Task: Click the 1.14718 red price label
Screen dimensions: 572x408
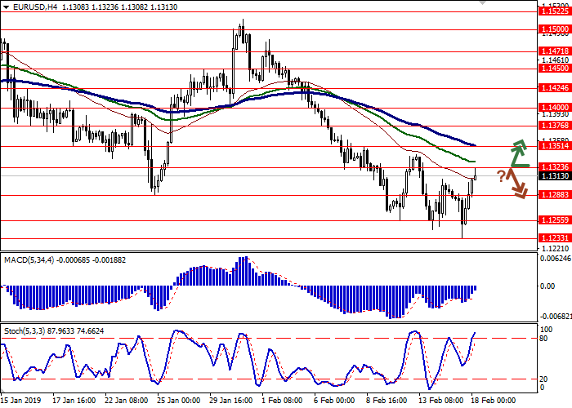Action: tap(553, 51)
